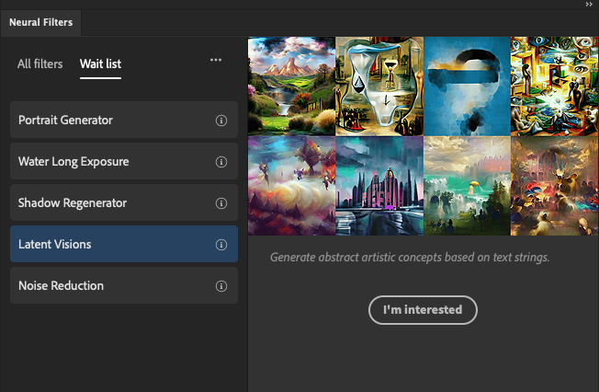Screen dimensions: 599x392
Task: Click the Neural Filters panel tab
Action: (x=40, y=23)
